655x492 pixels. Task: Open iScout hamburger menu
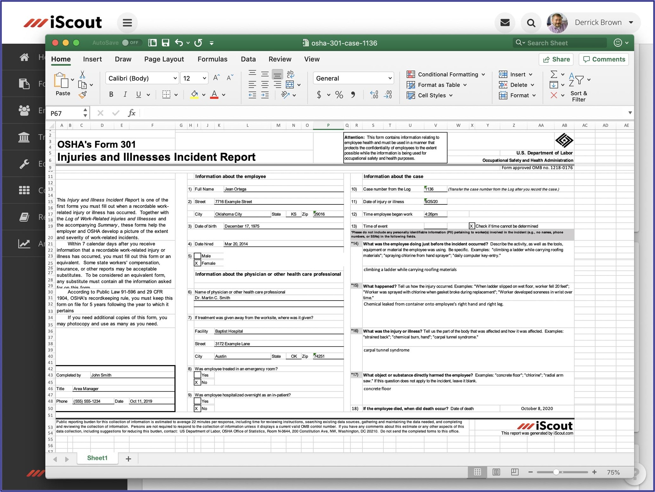[127, 23]
